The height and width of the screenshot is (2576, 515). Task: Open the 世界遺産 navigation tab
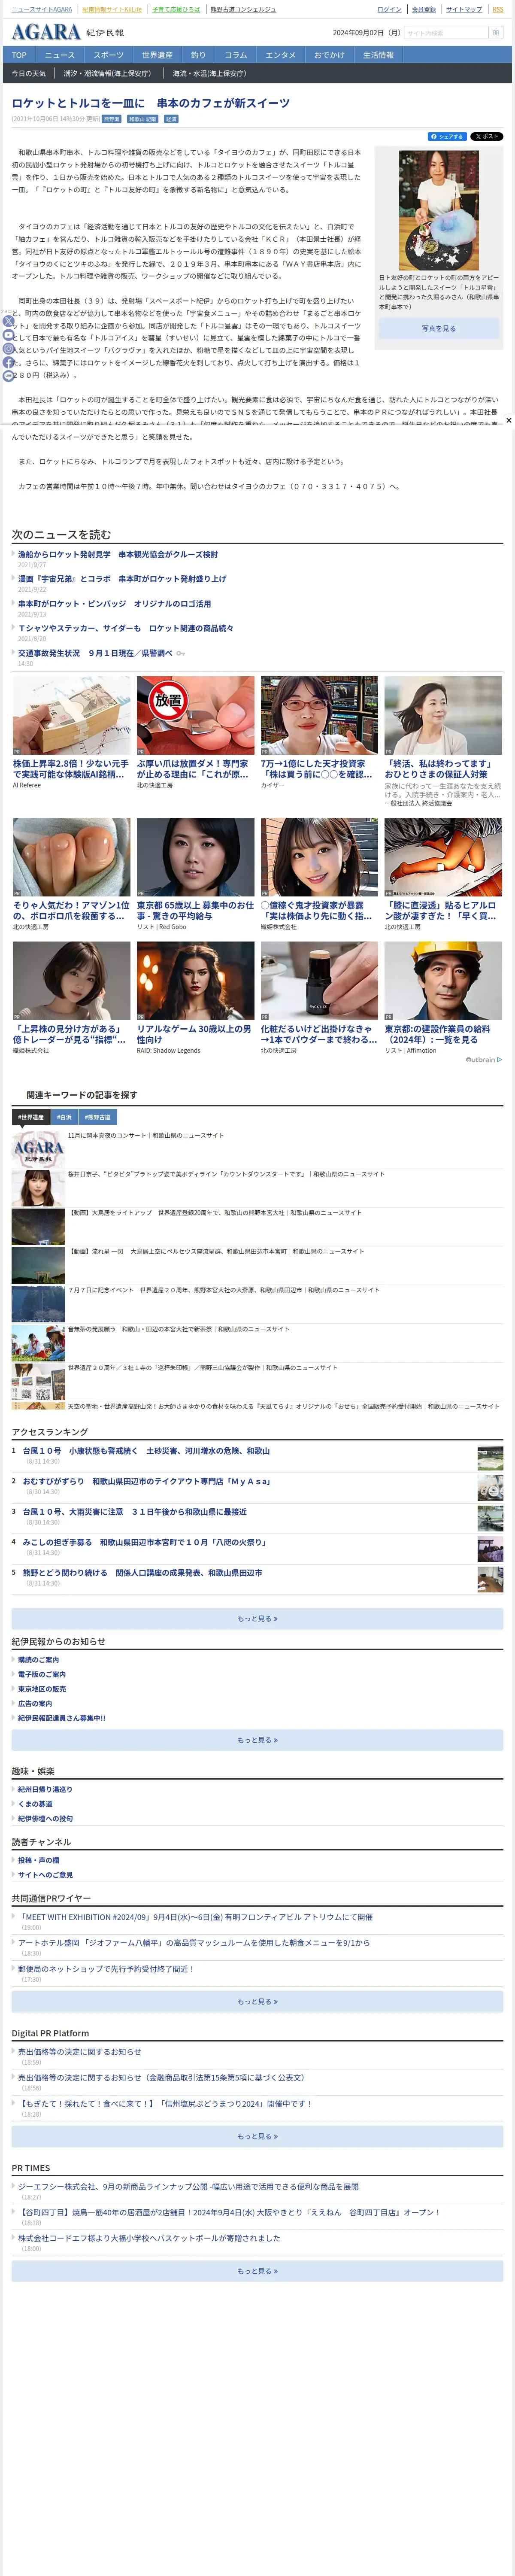click(x=157, y=55)
